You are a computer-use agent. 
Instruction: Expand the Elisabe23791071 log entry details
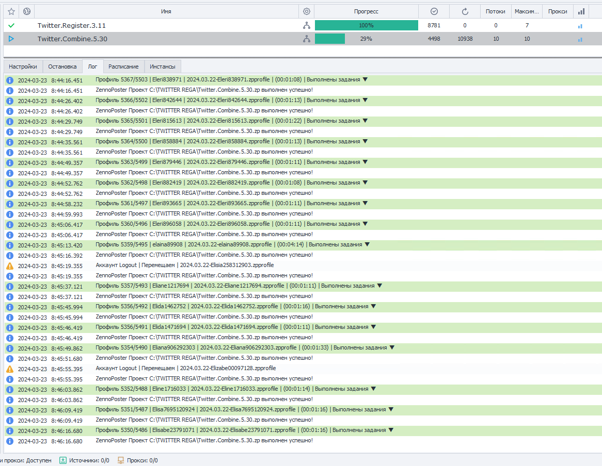[x=391, y=430]
